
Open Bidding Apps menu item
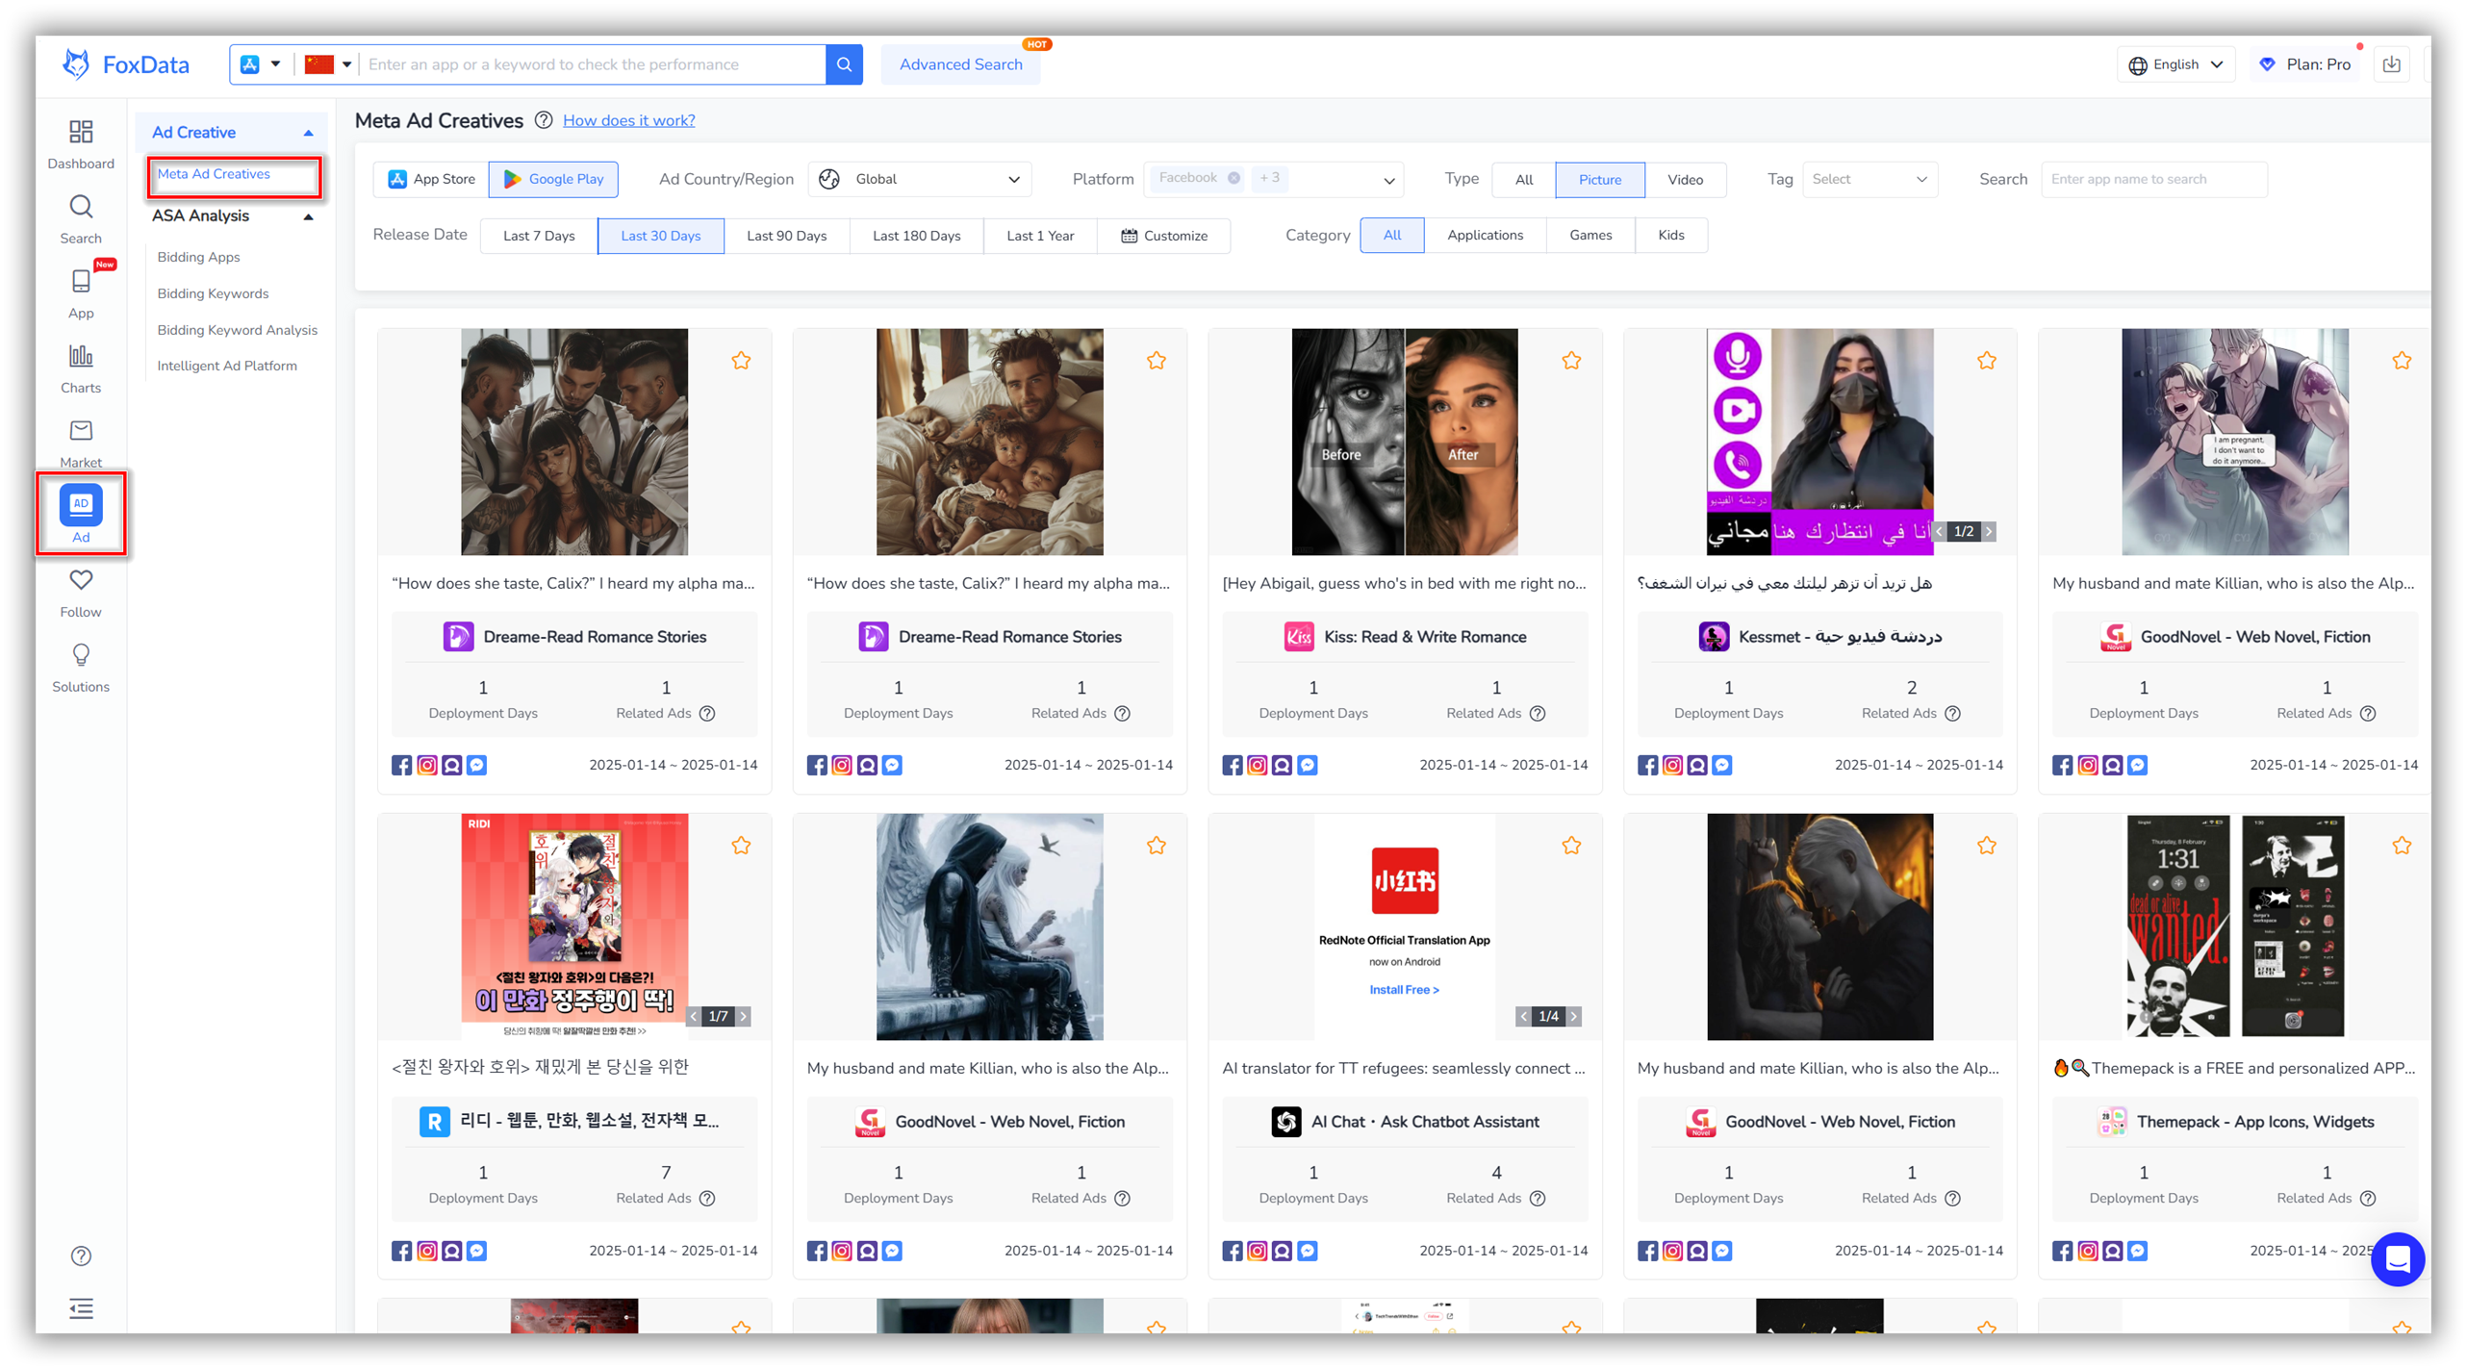199,257
